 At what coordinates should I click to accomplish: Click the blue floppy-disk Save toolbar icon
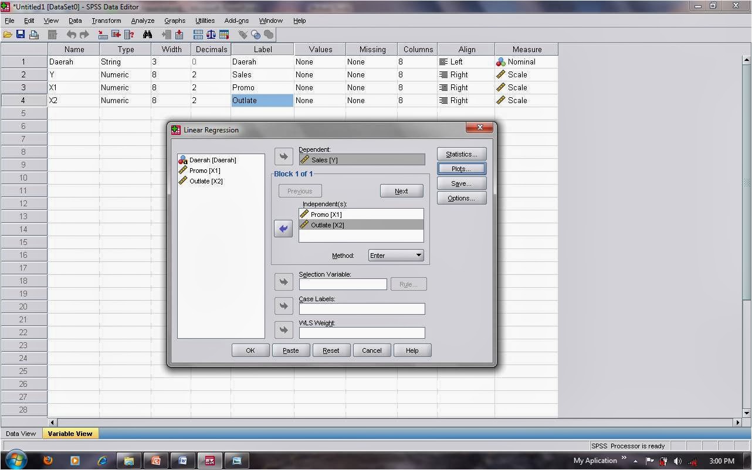pos(21,35)
